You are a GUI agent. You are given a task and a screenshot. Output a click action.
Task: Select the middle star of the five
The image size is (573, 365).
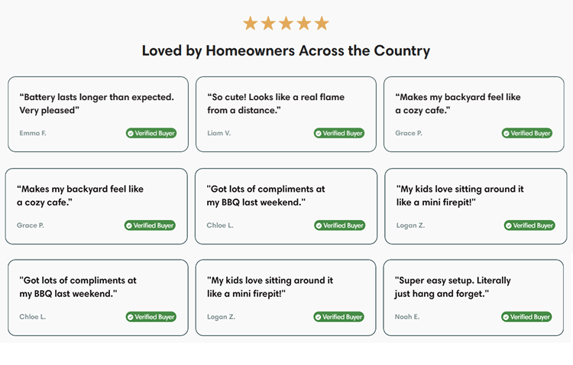286,24
